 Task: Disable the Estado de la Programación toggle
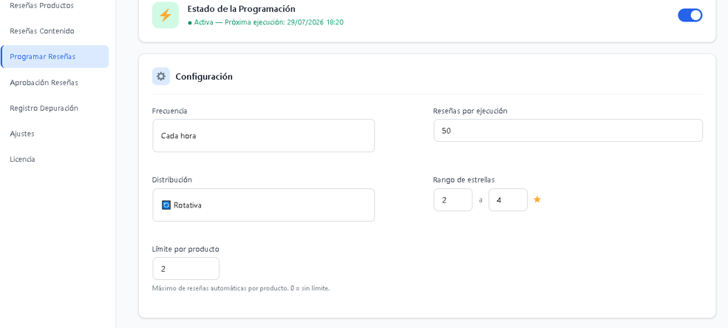pos(690,16)
